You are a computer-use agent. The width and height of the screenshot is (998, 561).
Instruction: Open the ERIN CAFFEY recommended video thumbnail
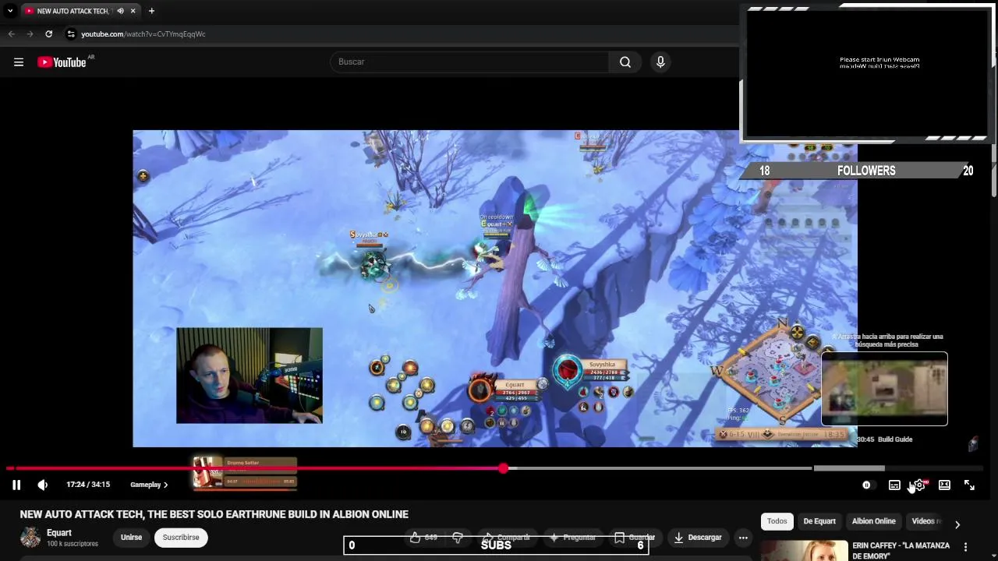point(804,551)
